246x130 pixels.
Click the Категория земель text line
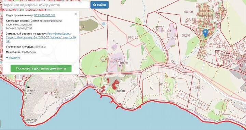[34, 25]
